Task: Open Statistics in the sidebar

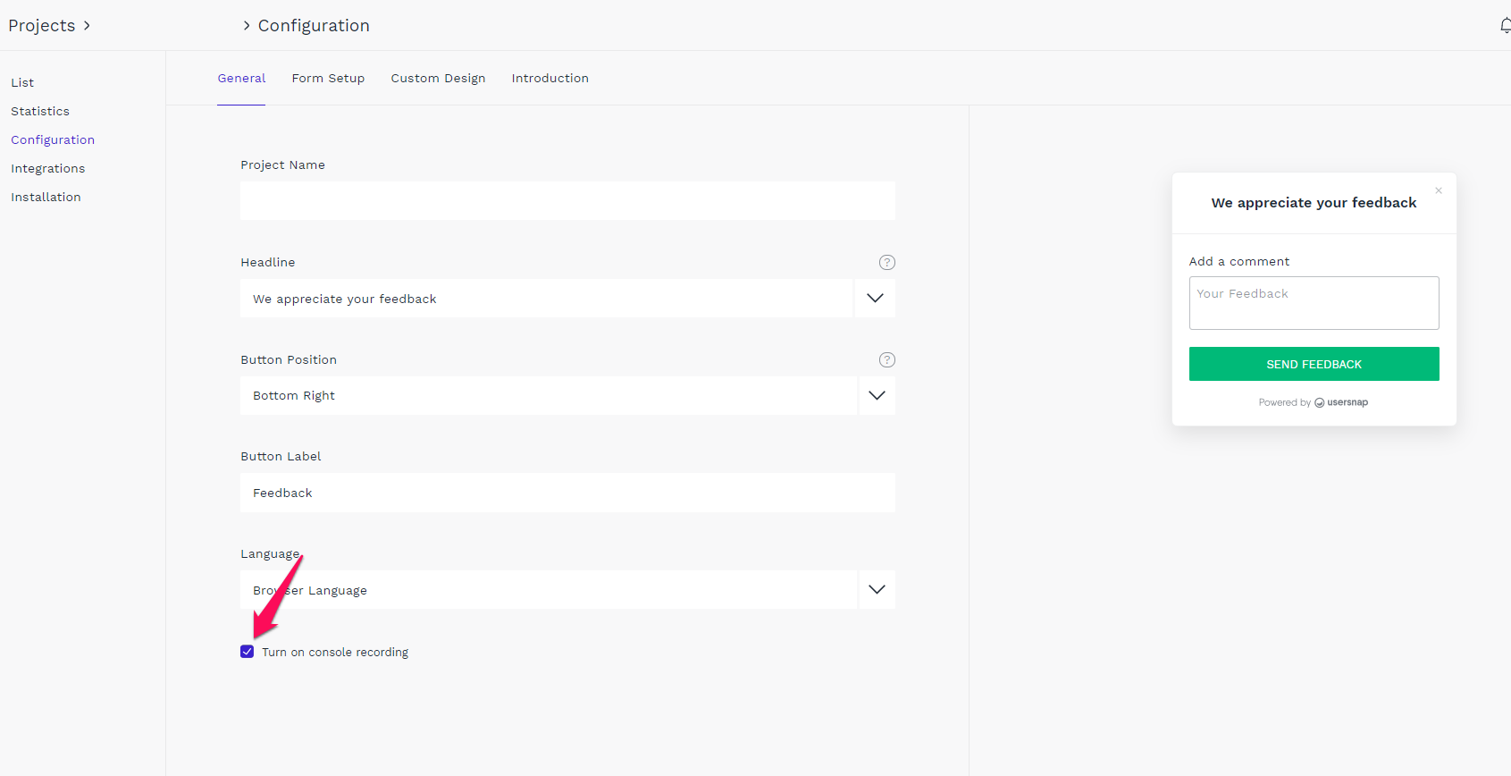Action: tap(40, 111)
